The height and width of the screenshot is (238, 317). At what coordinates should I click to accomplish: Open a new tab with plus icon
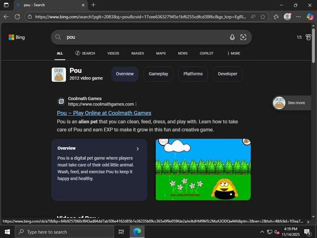tap(93, 5)
